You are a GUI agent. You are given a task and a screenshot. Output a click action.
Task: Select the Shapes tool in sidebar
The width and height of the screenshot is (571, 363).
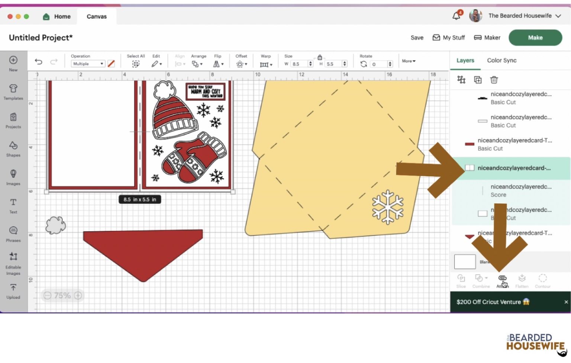(x=13, y=148)
